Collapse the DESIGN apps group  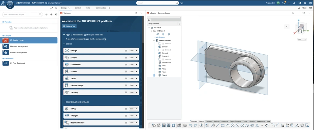(x=64, y=44)
